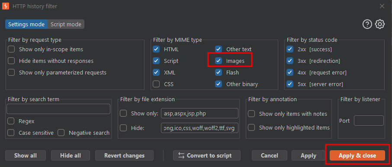The width and height of the screenshot is (392, 167).
Task: Click the Hide file extensions field
Action: point(199,128)
